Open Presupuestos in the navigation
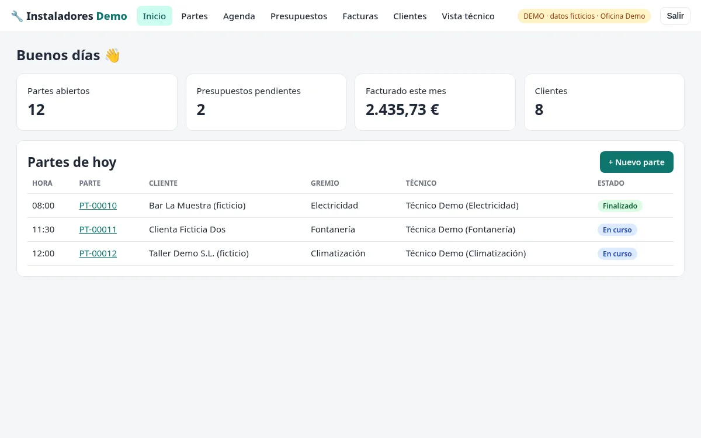 [299, 16]
